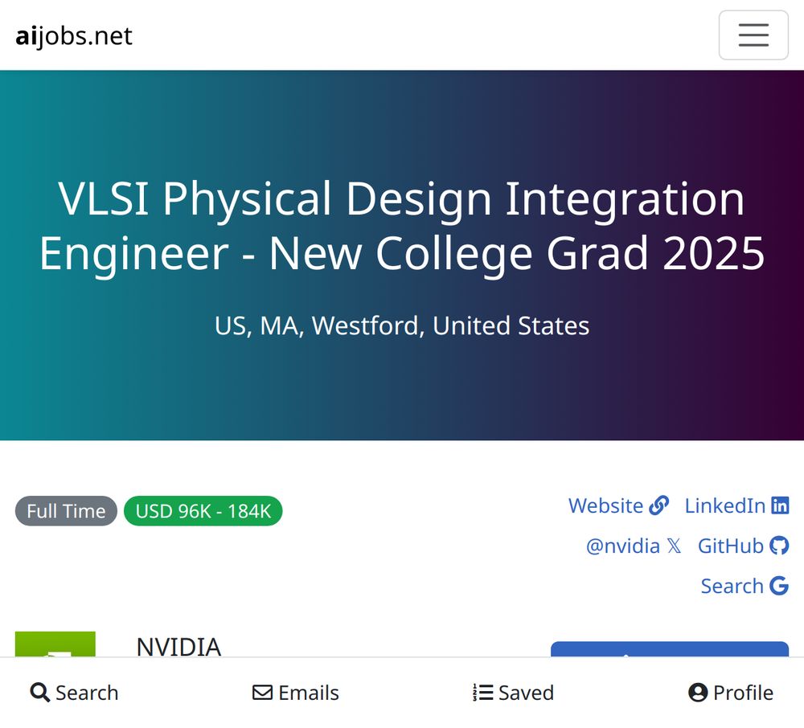Image resolution: width=804 pixels, height=728 pixels.
Task: Click the Saved list icon
Action: (x=482, y=693)
